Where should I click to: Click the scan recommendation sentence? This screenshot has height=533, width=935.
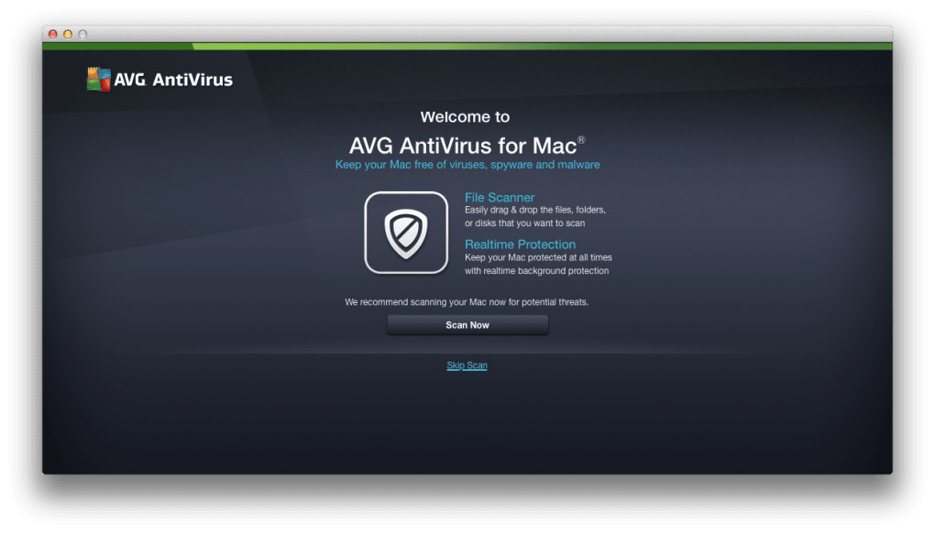pos(467,302)
